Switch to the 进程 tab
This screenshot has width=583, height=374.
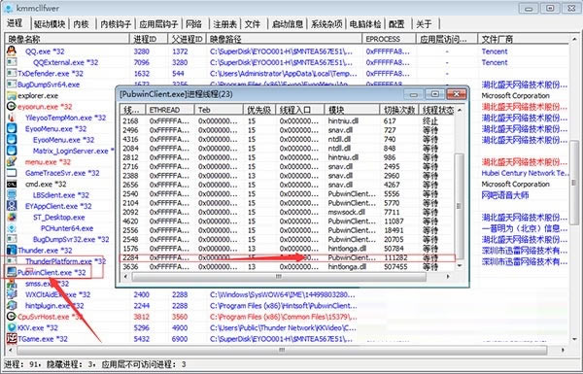coord(15,23)
